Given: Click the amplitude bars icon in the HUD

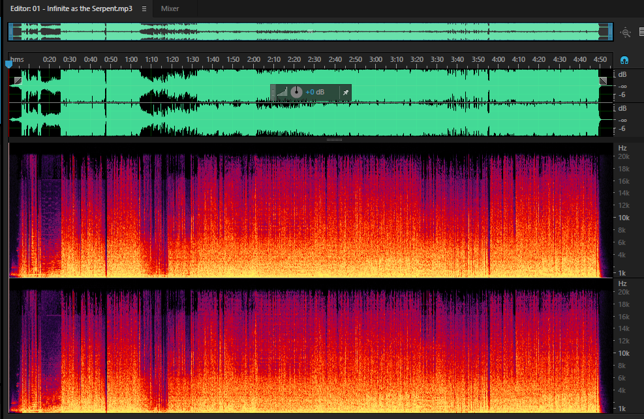Looking at the screenshot, I should point(282,93).
